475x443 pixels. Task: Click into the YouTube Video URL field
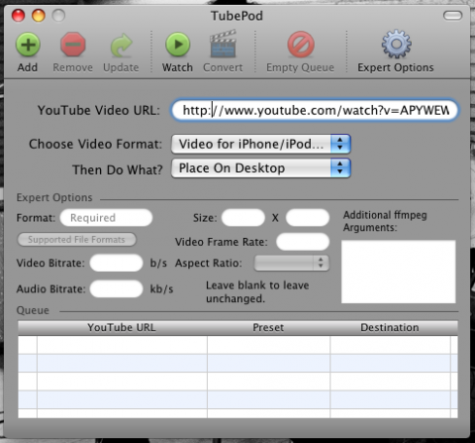coord(315,110)
